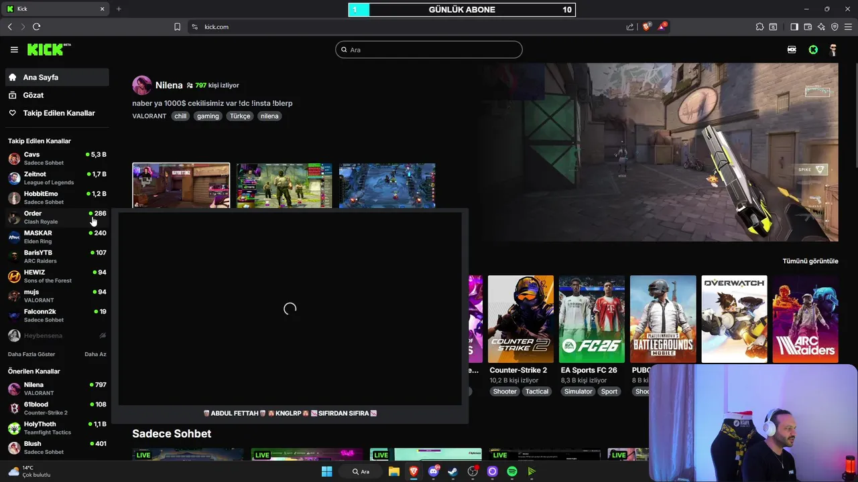Open the Brave browser main menu
Viewport: 858px width, 482px height.
pyautogui.click(x=848, y=27)
